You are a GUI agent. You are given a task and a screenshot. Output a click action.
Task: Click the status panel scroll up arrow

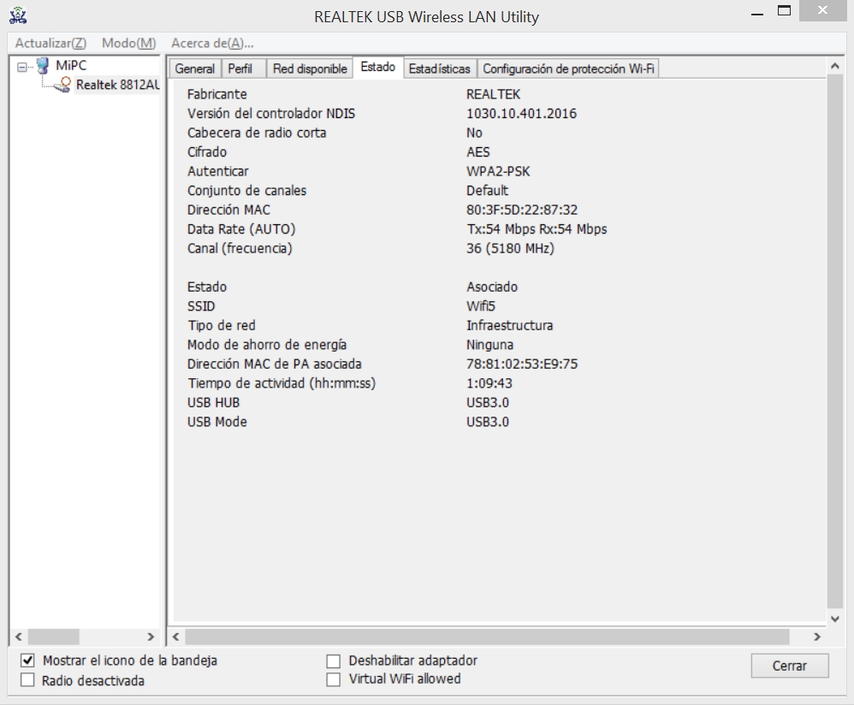point(834,66)
